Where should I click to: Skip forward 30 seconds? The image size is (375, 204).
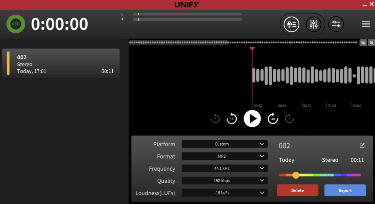pos(273,118)
